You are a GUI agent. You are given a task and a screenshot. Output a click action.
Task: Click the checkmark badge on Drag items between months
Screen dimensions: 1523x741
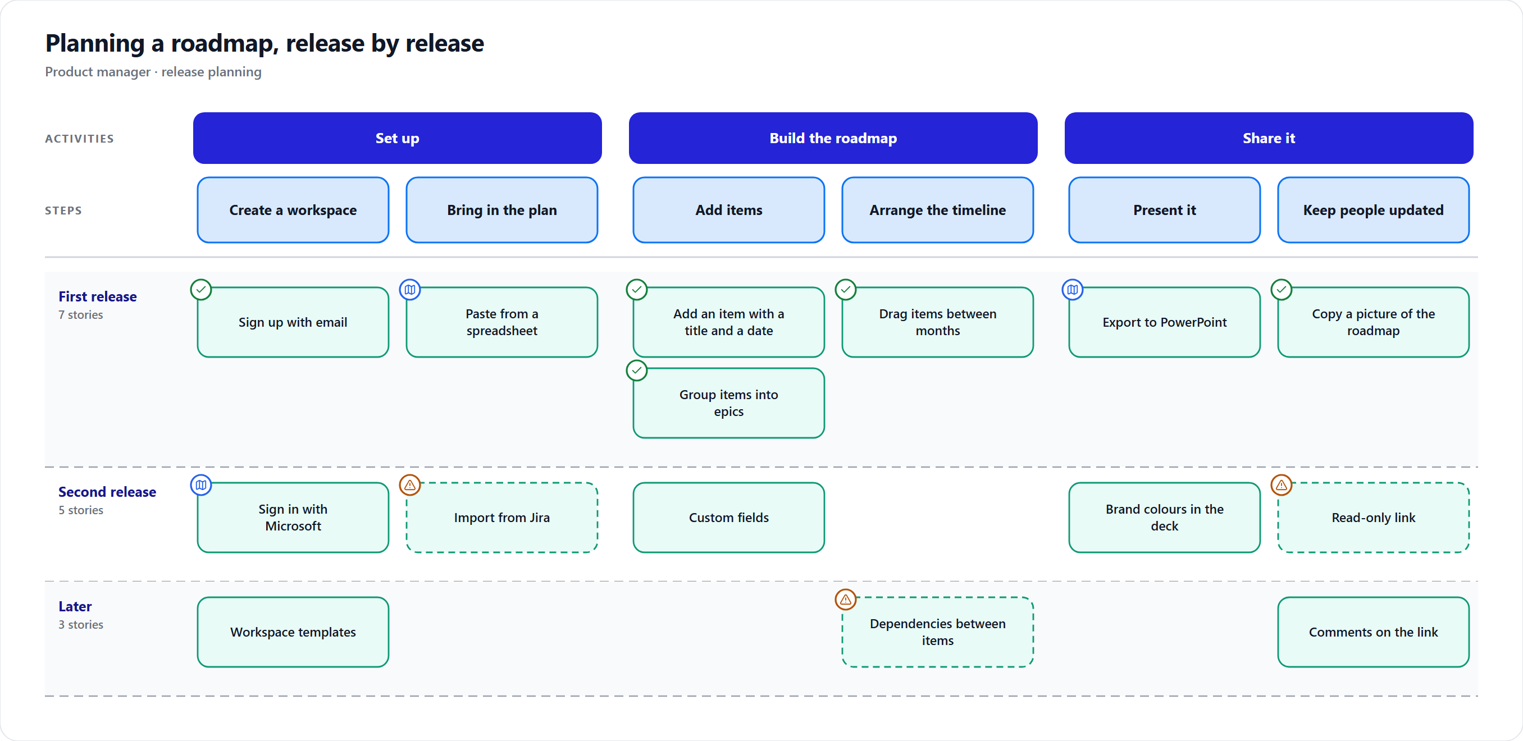(845, 290)
